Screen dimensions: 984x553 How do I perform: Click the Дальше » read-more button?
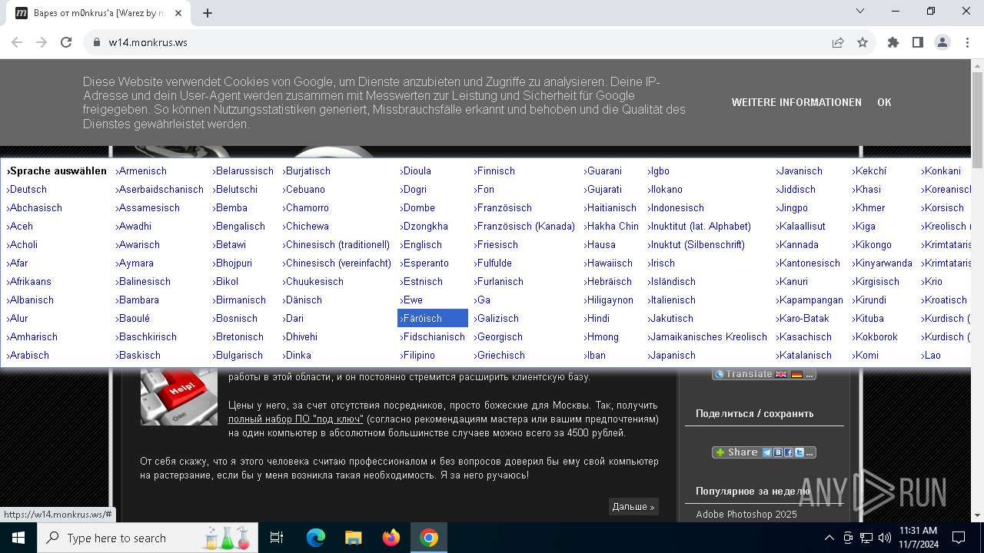(633, 506)
